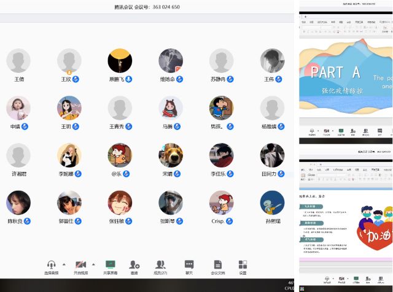Open 会议文档 meeting documents
This screenshot has height=292, width=393.
click(x=218, y=267)
